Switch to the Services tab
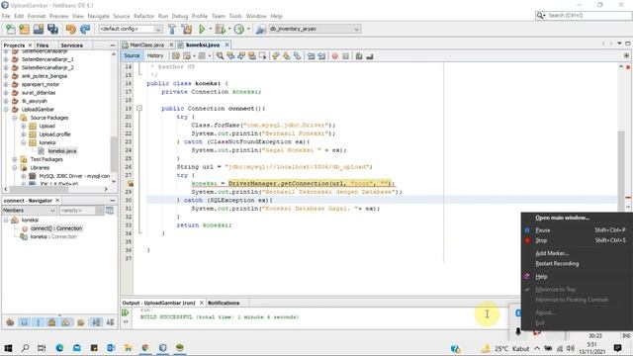Viewport: 633px width, 356px height. [71, 45]
